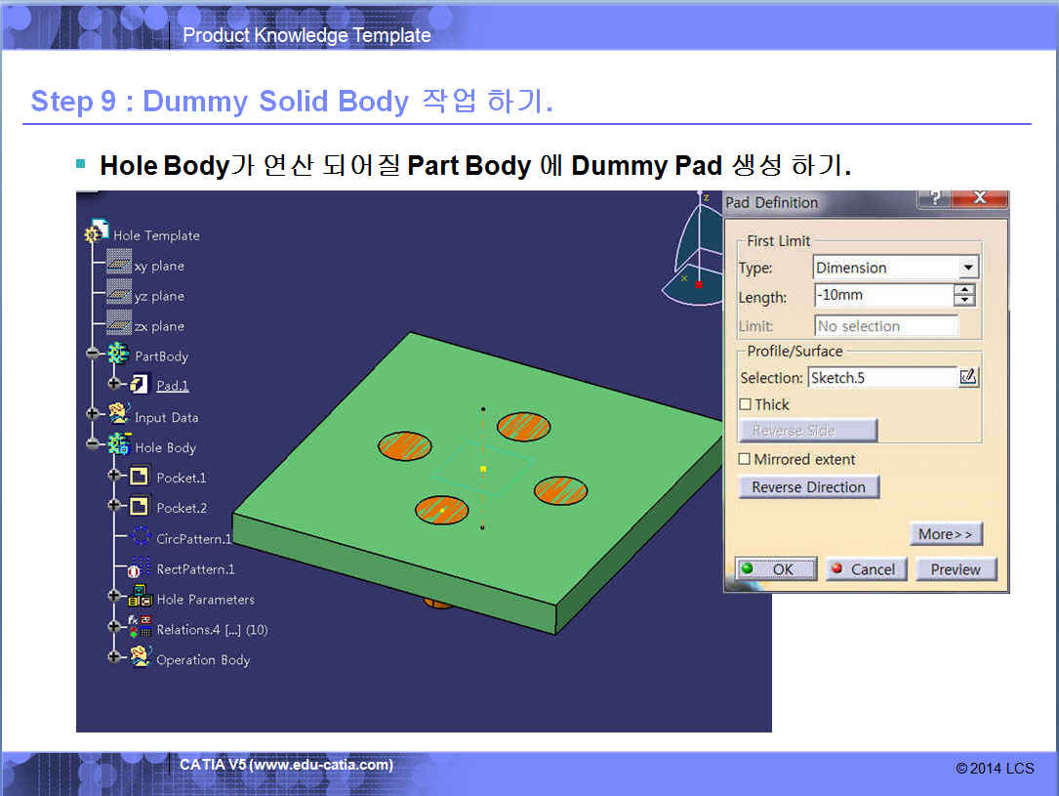1059x796 pixels.
Task: Select the Pad.1 icon in the tree
Action: click(x=140, y=384)
